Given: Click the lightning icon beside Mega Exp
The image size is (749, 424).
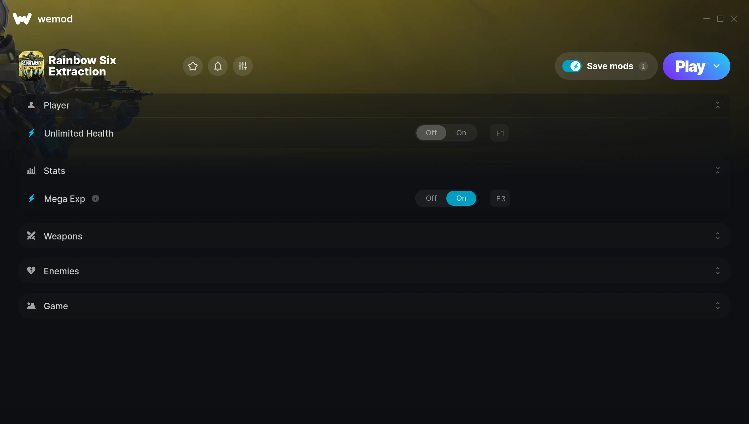Looking at the screenshot, I should (x=32, y=199).
